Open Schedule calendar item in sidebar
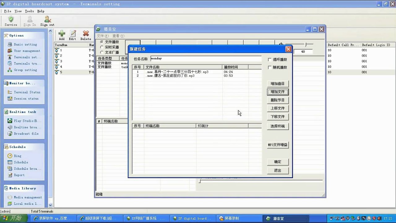 tap(18, 162)
